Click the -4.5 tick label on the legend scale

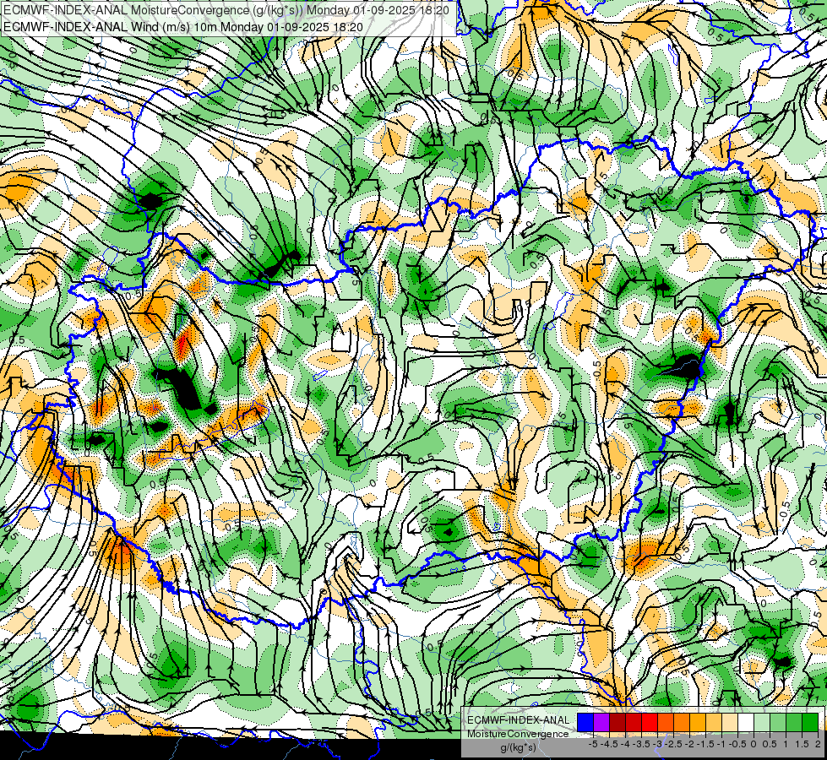tap(609, 744)
